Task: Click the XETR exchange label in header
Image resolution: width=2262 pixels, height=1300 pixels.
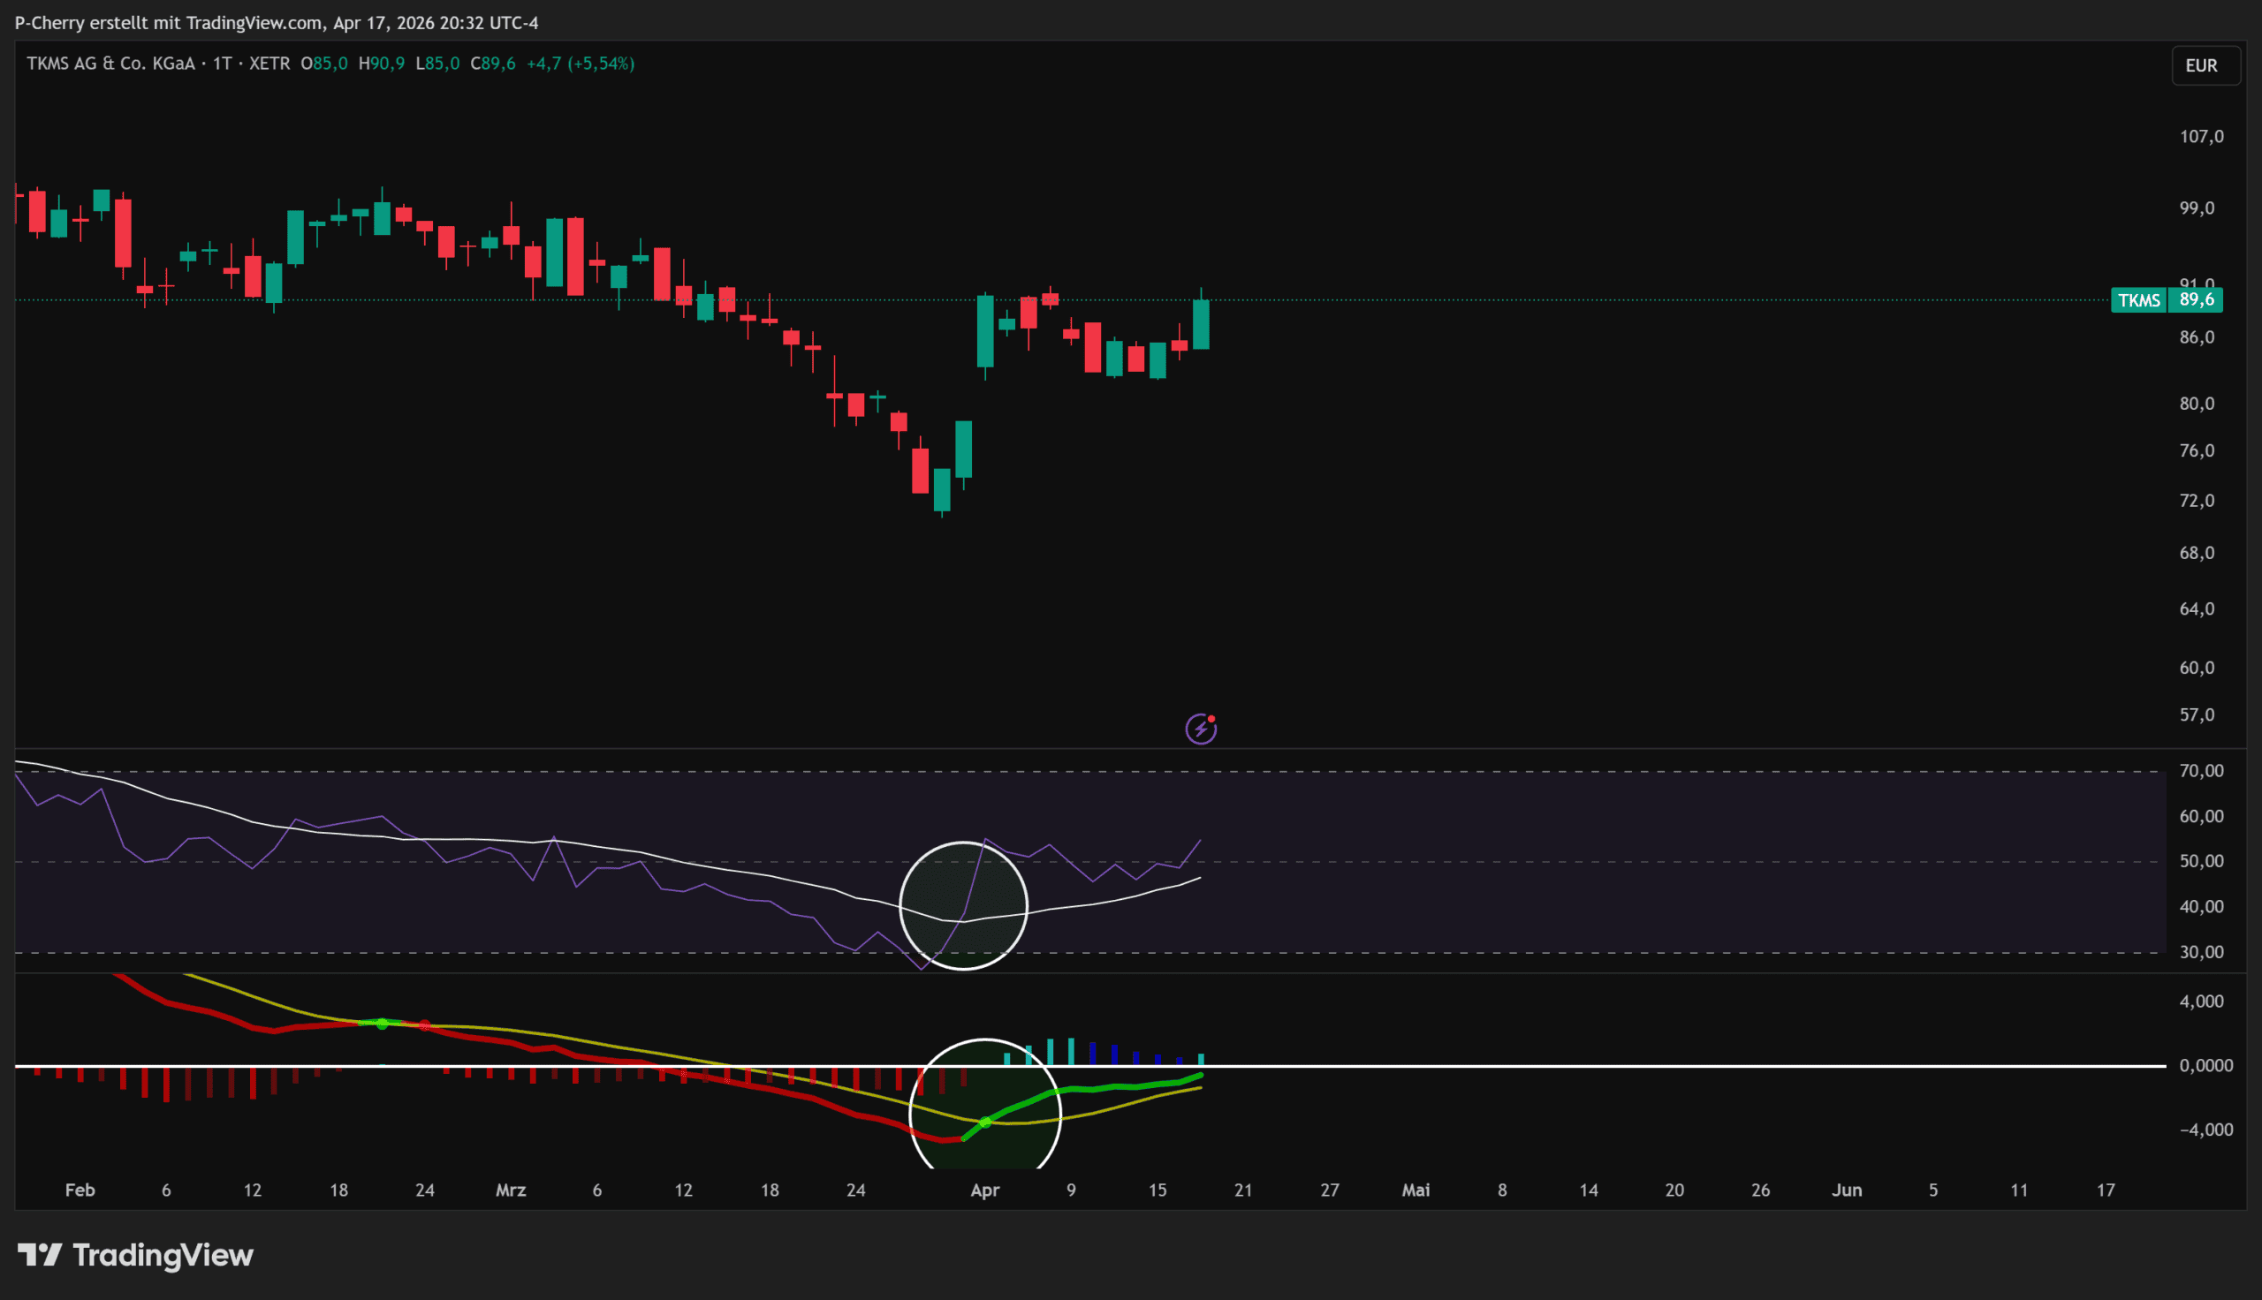Action: [269, 64]
